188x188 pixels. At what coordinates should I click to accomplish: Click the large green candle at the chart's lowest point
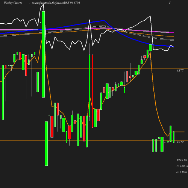point(46,144)
